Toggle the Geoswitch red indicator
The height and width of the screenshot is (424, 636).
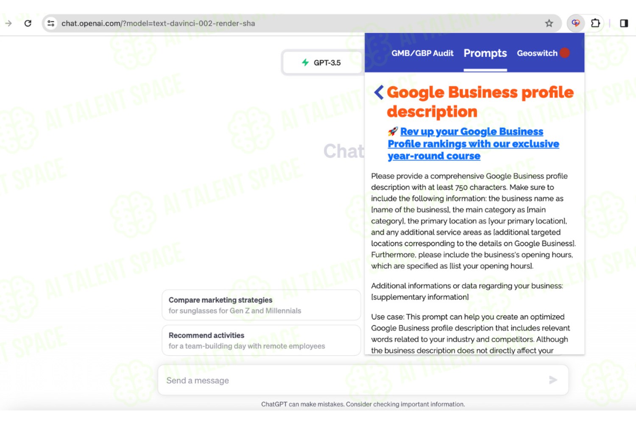(x=565, y=53)
